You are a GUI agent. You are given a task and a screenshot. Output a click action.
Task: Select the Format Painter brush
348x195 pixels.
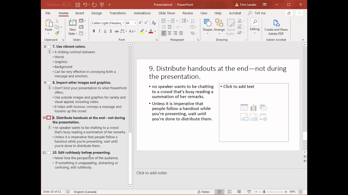57,33
